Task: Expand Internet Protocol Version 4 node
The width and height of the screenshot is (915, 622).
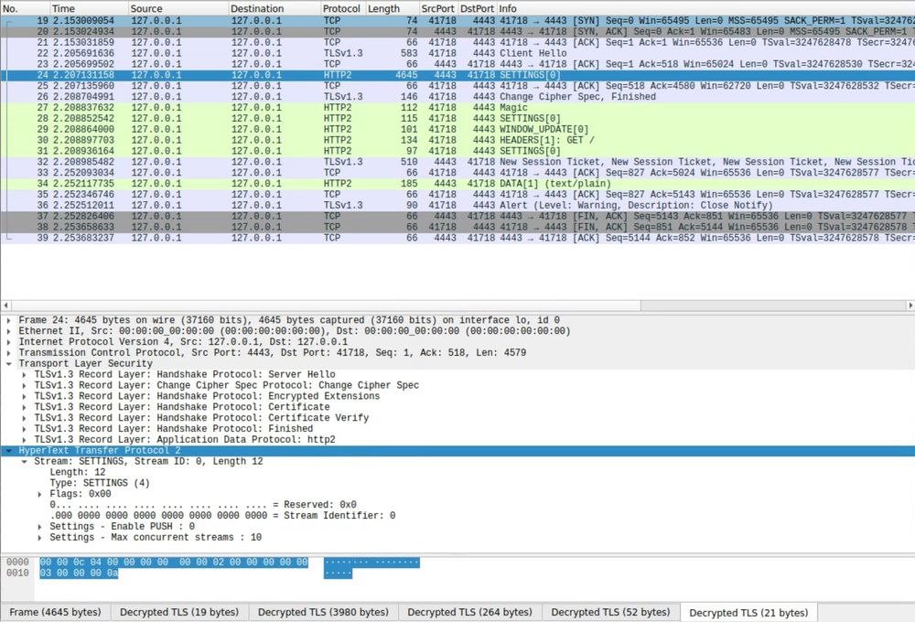Action: [x=9, y=342]
